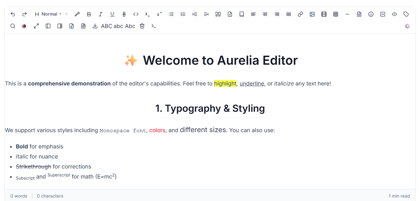Screen dimensions: 419x201
Task: Insert a blockquote
Action: [218, 14]
